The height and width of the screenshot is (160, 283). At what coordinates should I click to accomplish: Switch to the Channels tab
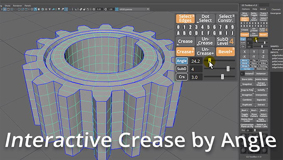click(x=276, y=10)
